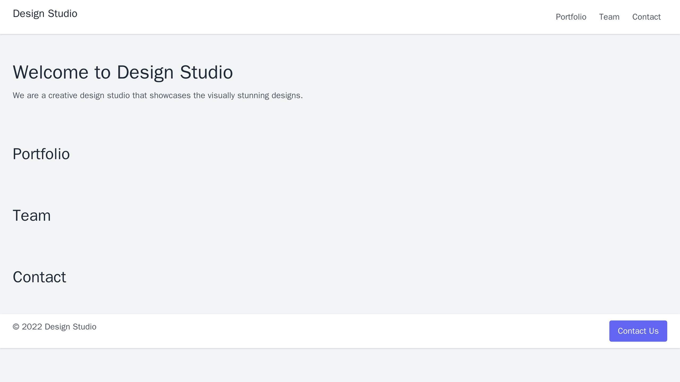The height and width of the screenshot is (382, 680).
Task: Click the Contact section heading
Action: tap(39, 277)
